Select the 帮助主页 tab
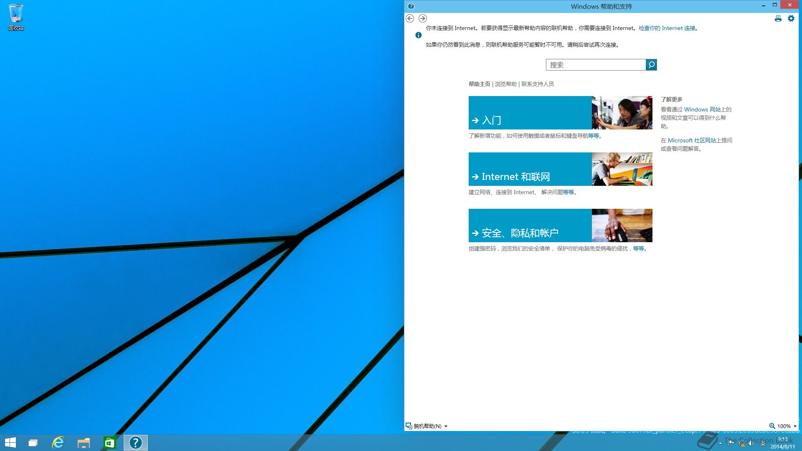Image resolution: width=802 pixels, height=451 pixels. 480,84
